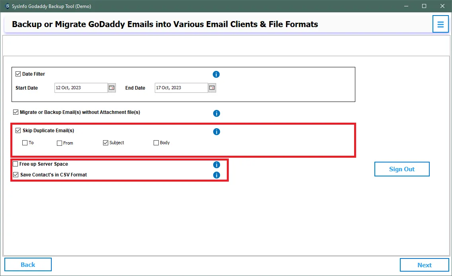This screenshot has height=276, width=452.
Task: Click the heading Backup or Migrate GoDaddy Emails
Action: coord(165,24)
